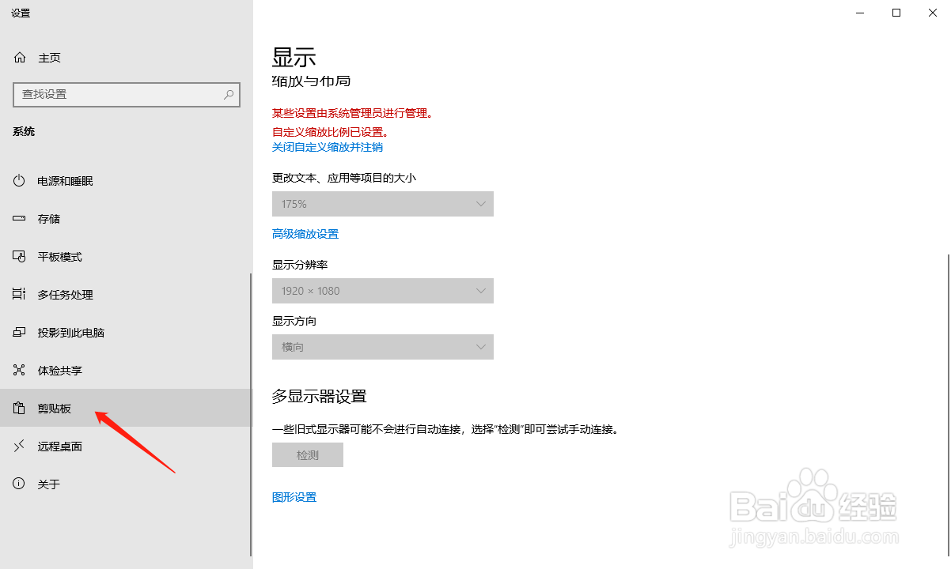This screenshot has height=569, width=951.
Task: Select 存储 in the sidebar
Action: click(x=47, y=218)
